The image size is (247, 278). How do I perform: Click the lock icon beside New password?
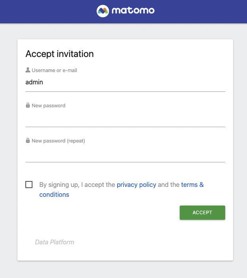coord(28,105)
